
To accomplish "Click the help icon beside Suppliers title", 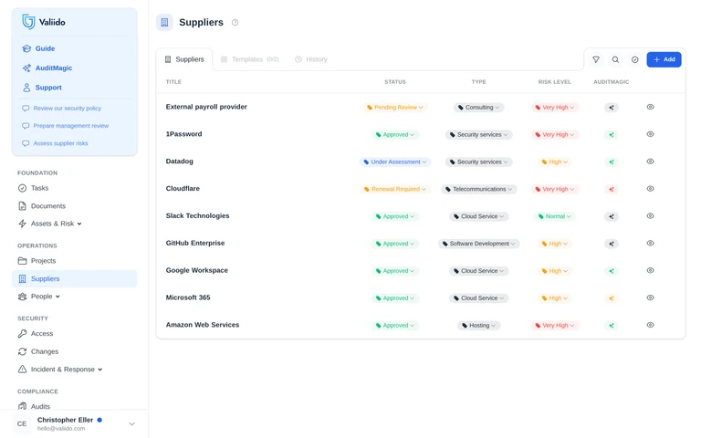I will 235,22.
